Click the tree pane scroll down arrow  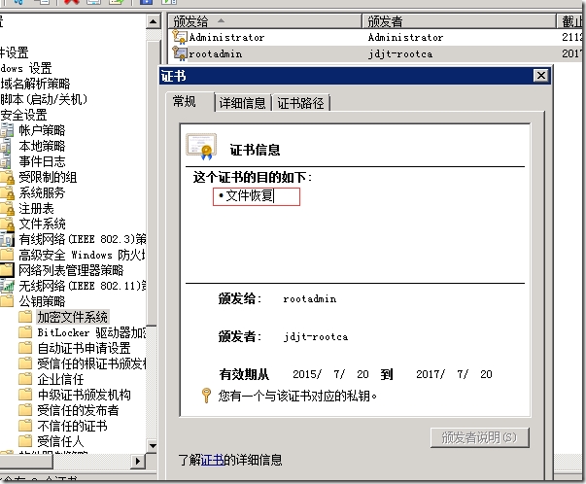(x=153, y=445)
